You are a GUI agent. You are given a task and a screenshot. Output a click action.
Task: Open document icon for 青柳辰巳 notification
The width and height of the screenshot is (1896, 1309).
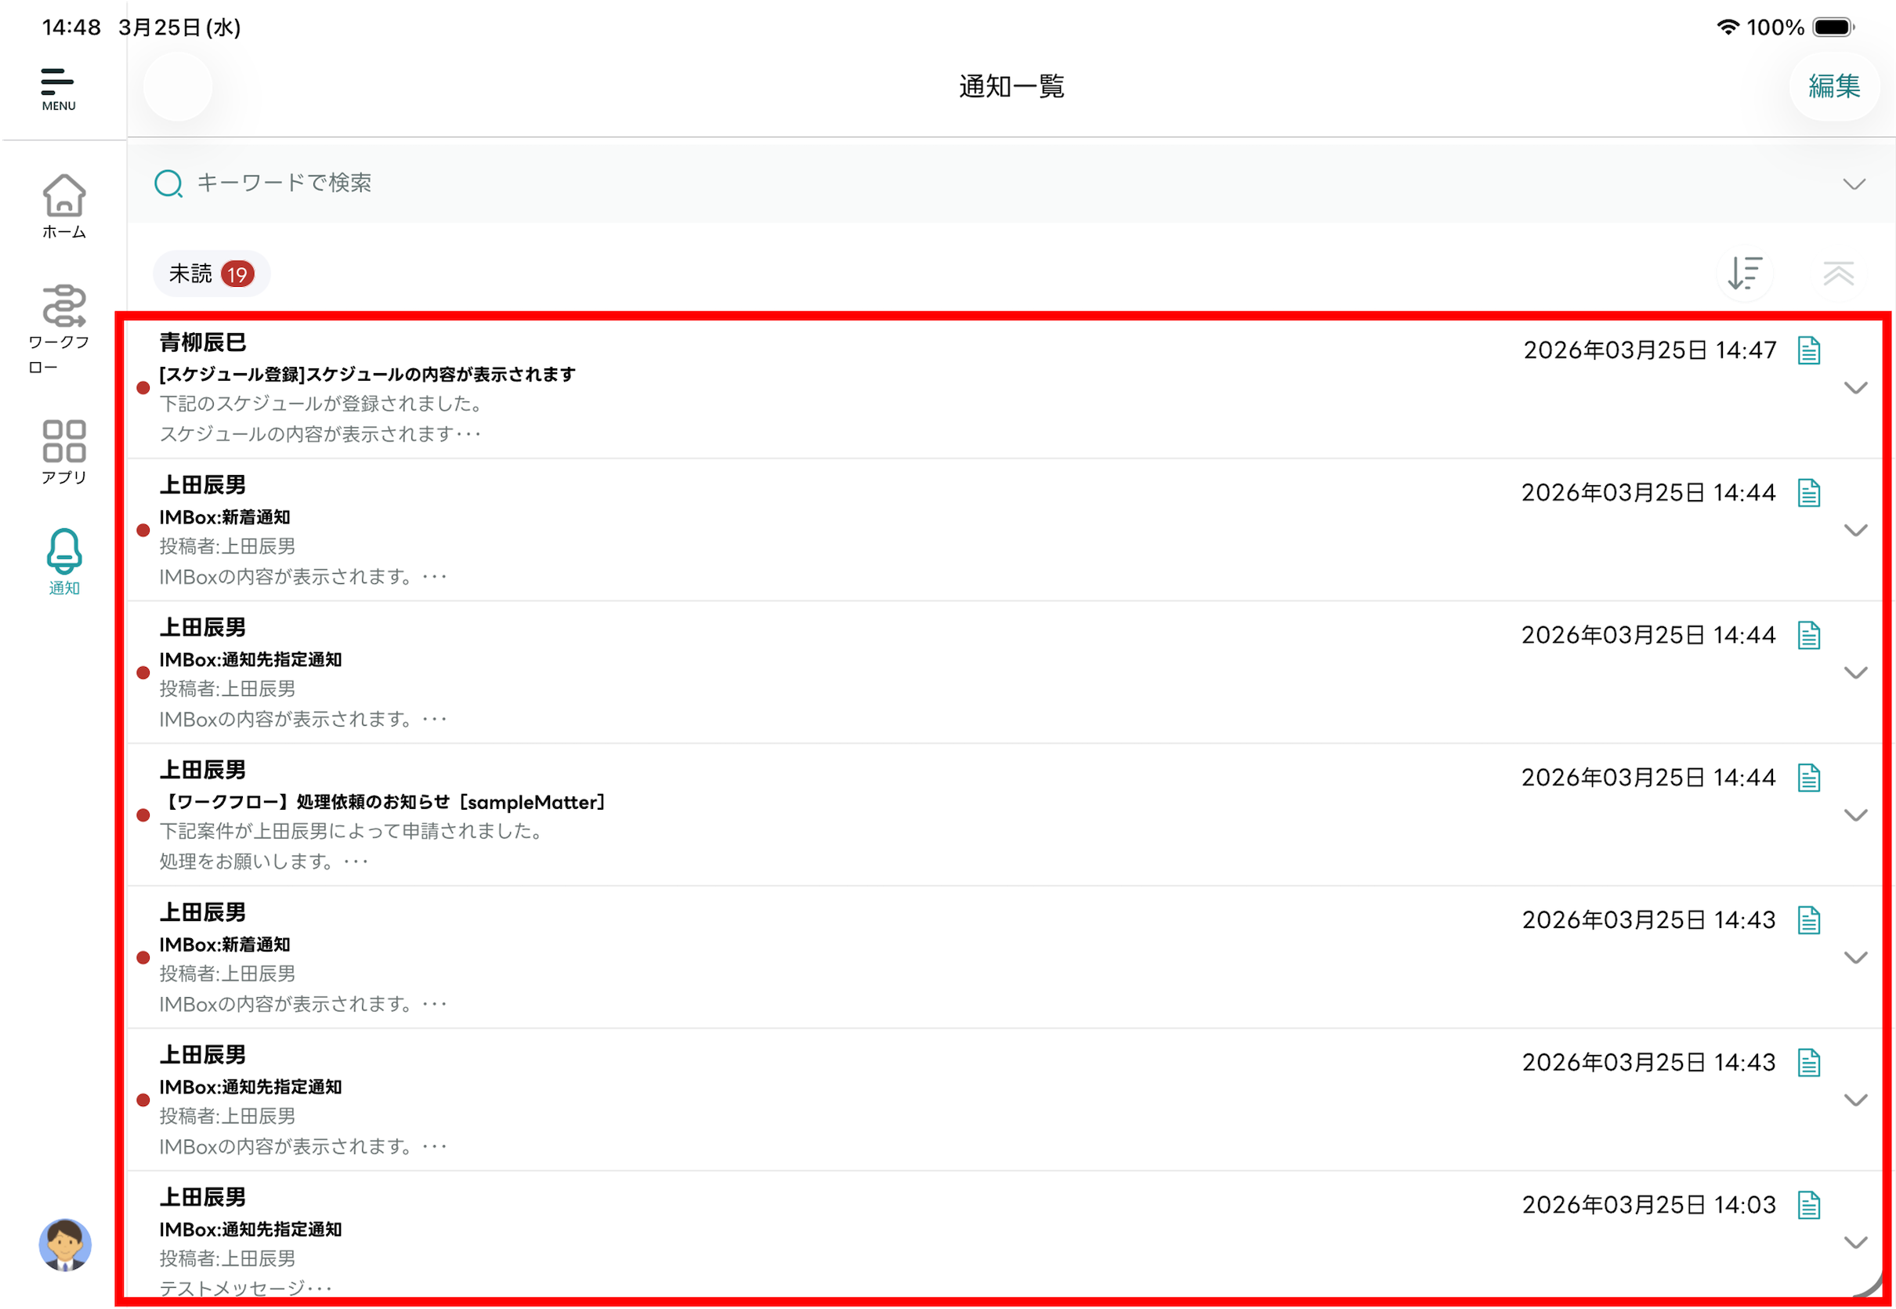1808,350
